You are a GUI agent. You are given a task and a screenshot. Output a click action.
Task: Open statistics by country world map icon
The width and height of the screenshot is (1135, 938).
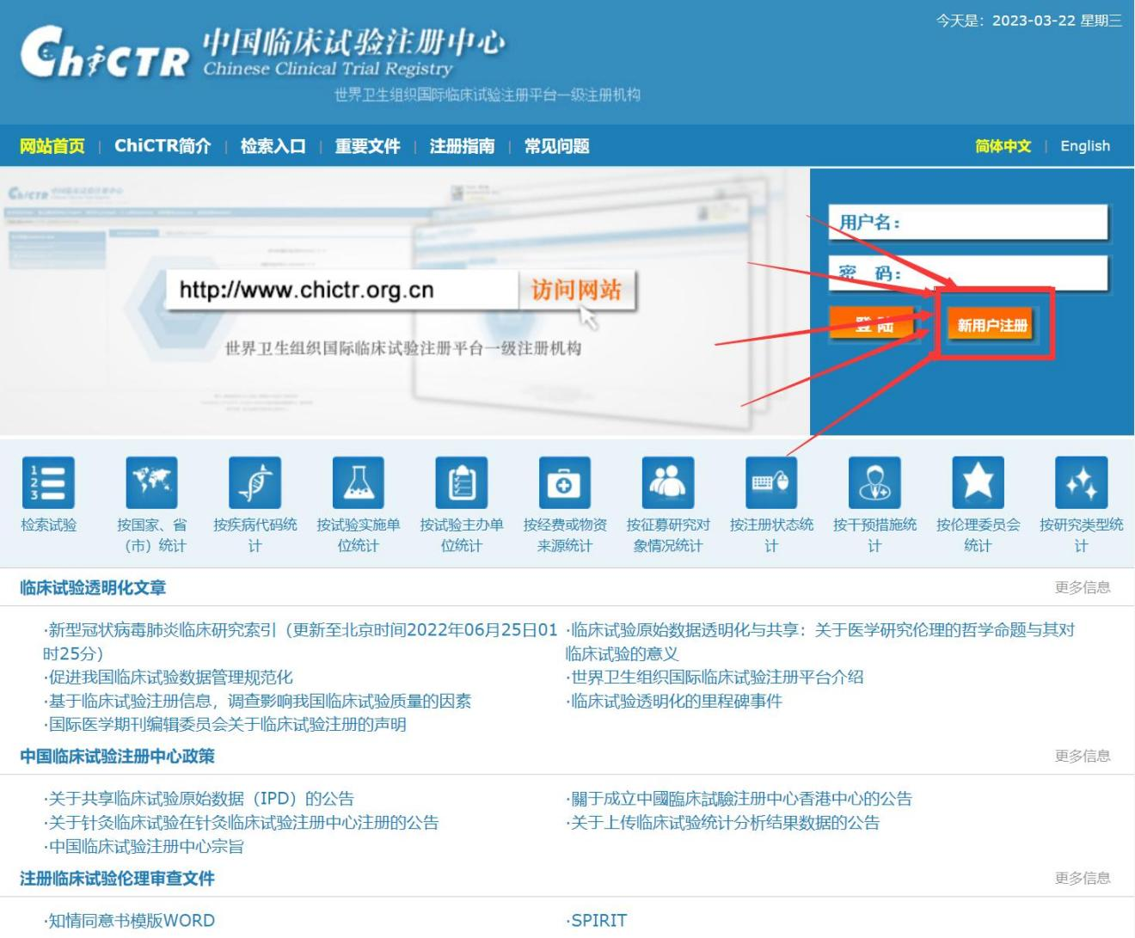click(151, 482)
